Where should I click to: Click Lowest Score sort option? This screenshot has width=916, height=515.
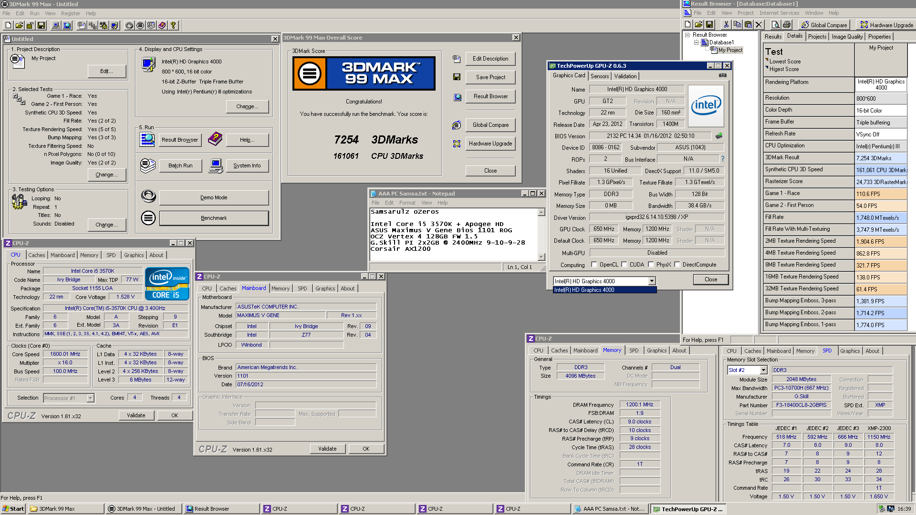click(785, 62)
